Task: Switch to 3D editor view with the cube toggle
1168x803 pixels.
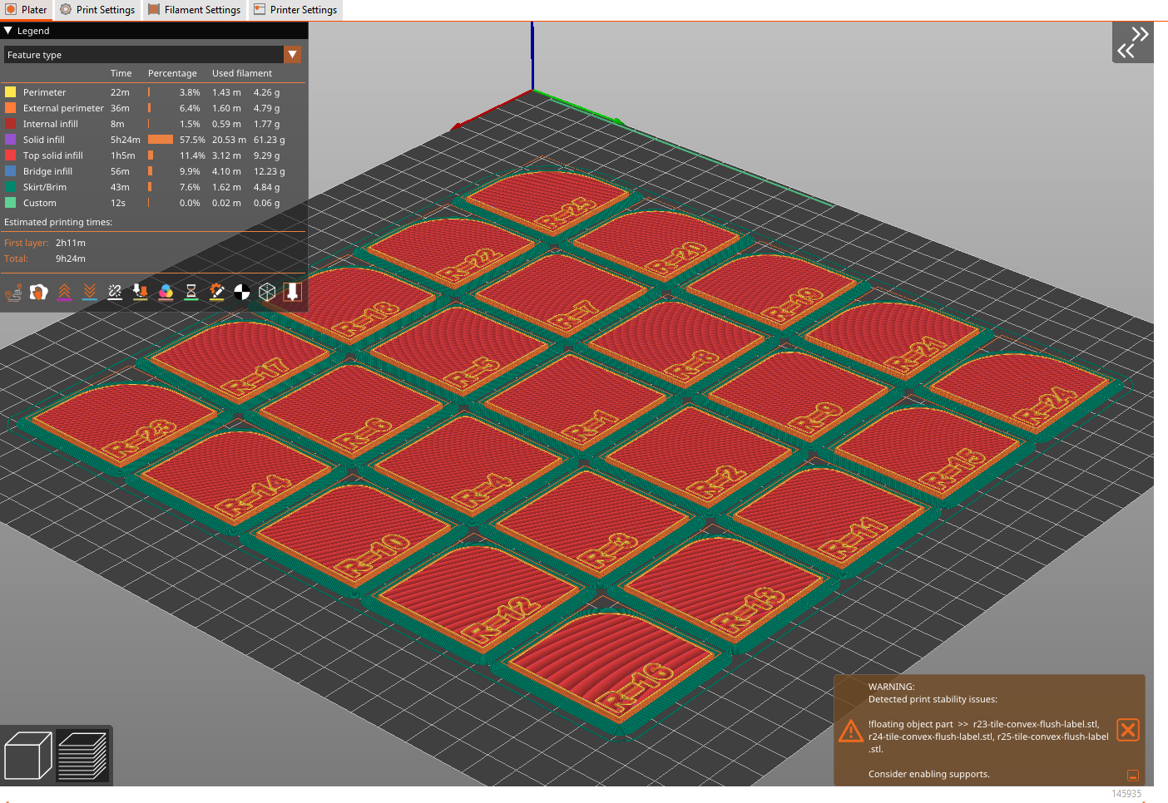Action: point(27,754)
